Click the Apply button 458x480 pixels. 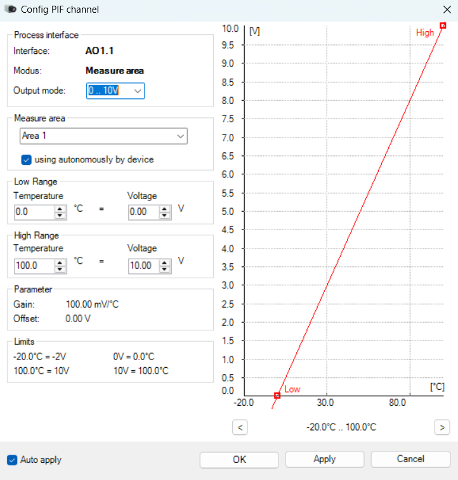(x=325, y=459)
